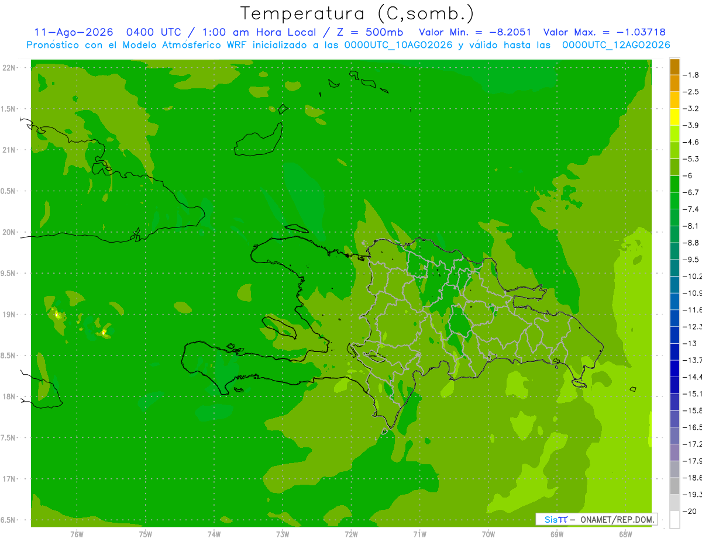Pick the white swatch below -20
The height and width of the screenshot is (542, 702).
675,520
